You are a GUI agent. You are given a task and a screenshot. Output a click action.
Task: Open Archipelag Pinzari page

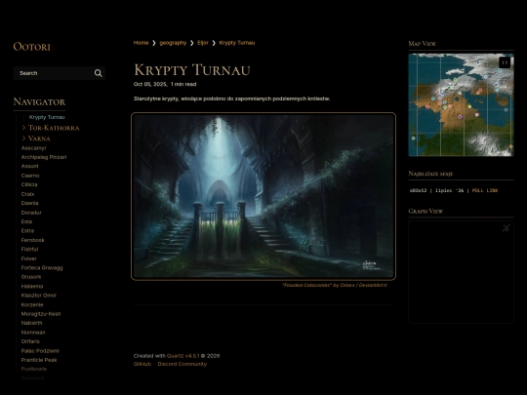tap(44, 157)
